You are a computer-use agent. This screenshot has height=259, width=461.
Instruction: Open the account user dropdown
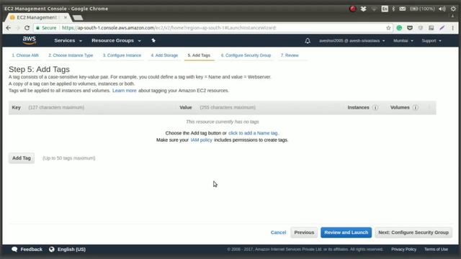(352, 41)
